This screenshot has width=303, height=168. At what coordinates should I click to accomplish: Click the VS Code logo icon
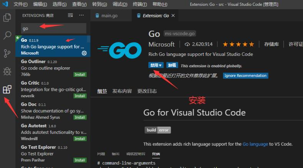point(5,4)
